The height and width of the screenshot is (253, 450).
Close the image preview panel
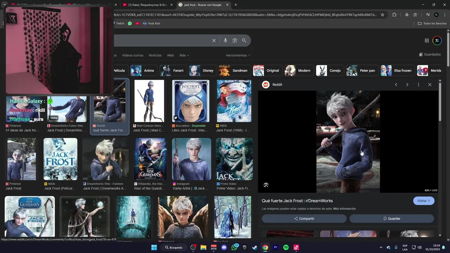(430, 85)
